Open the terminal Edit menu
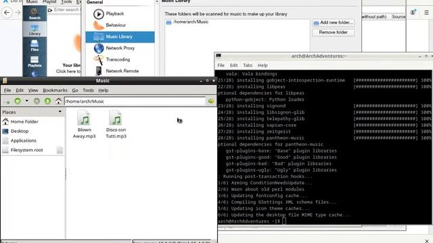433x243 pixels. (233, 65)
